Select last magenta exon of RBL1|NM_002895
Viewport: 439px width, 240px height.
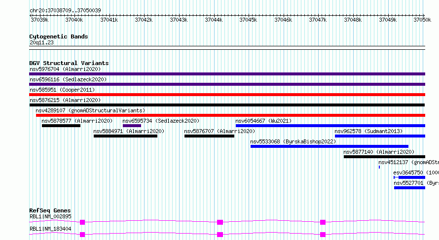coord(323,222)
